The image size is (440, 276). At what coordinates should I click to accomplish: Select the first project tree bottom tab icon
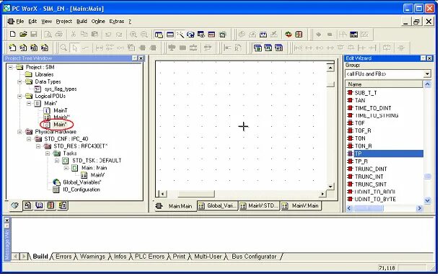point(15,205)
